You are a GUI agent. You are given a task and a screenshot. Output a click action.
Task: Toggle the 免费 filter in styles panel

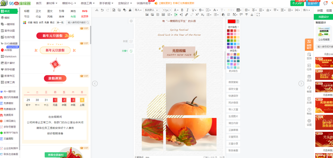tap(47, 23)
